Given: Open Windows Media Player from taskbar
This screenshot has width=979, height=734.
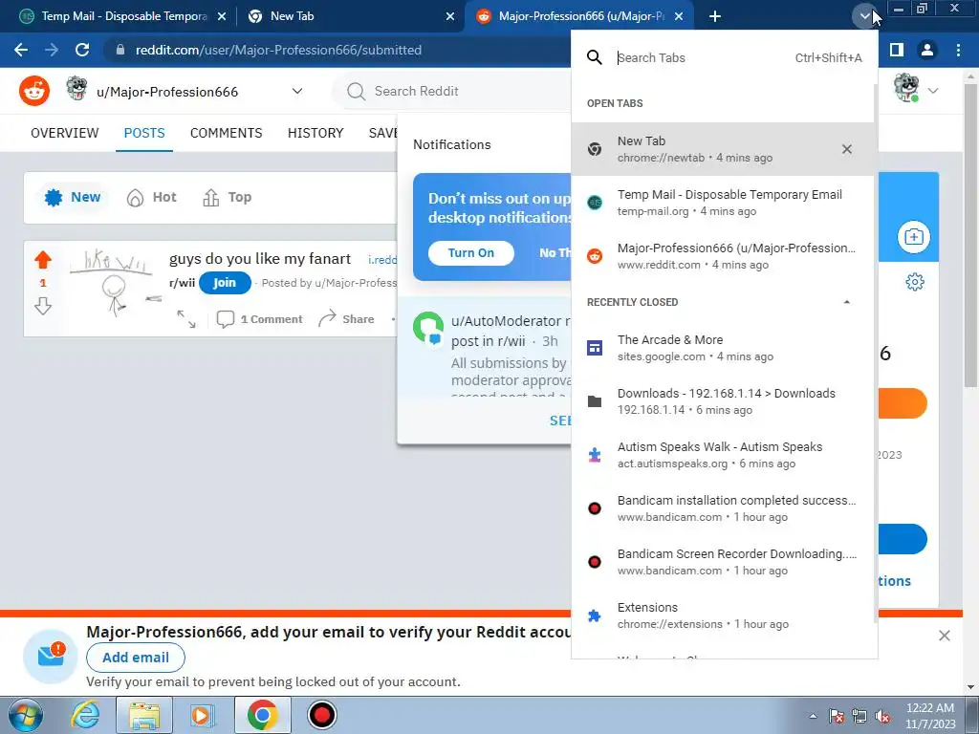Looking at the screenshot, I should pyautogui.click(x=202, y=715).
